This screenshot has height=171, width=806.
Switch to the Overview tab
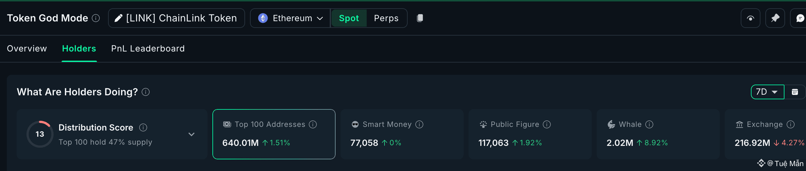pyautogui.click(x=27, y=49)
